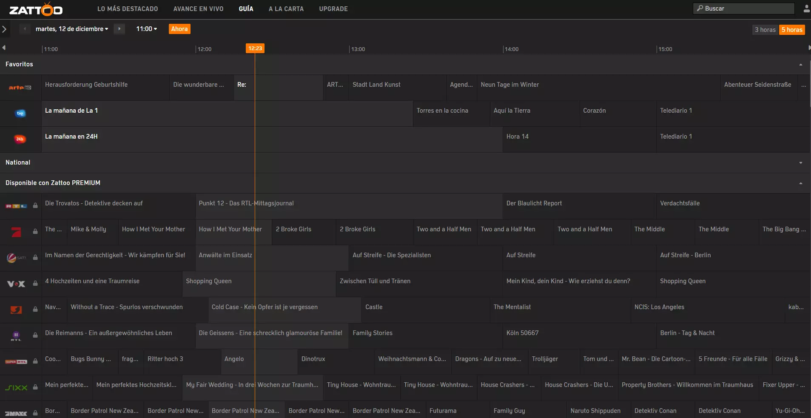Open program The Mentalist
Screen dimensions: 811x418
coord(560,310)
